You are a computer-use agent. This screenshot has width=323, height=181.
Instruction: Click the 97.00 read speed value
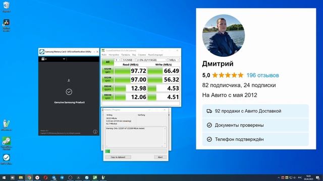pyautogui.click(x=138, y=79)
